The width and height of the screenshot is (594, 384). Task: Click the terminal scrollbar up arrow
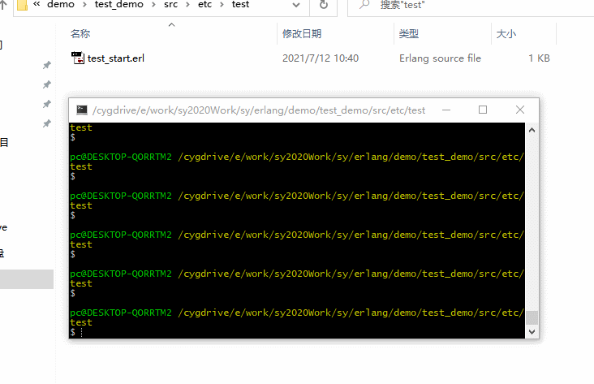pos(532,130)
